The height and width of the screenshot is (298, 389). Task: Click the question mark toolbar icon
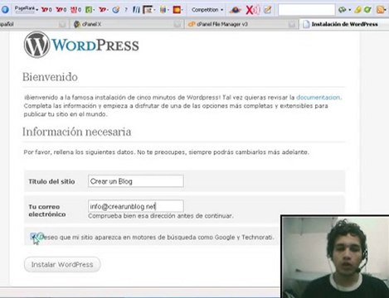pos(126,10)
